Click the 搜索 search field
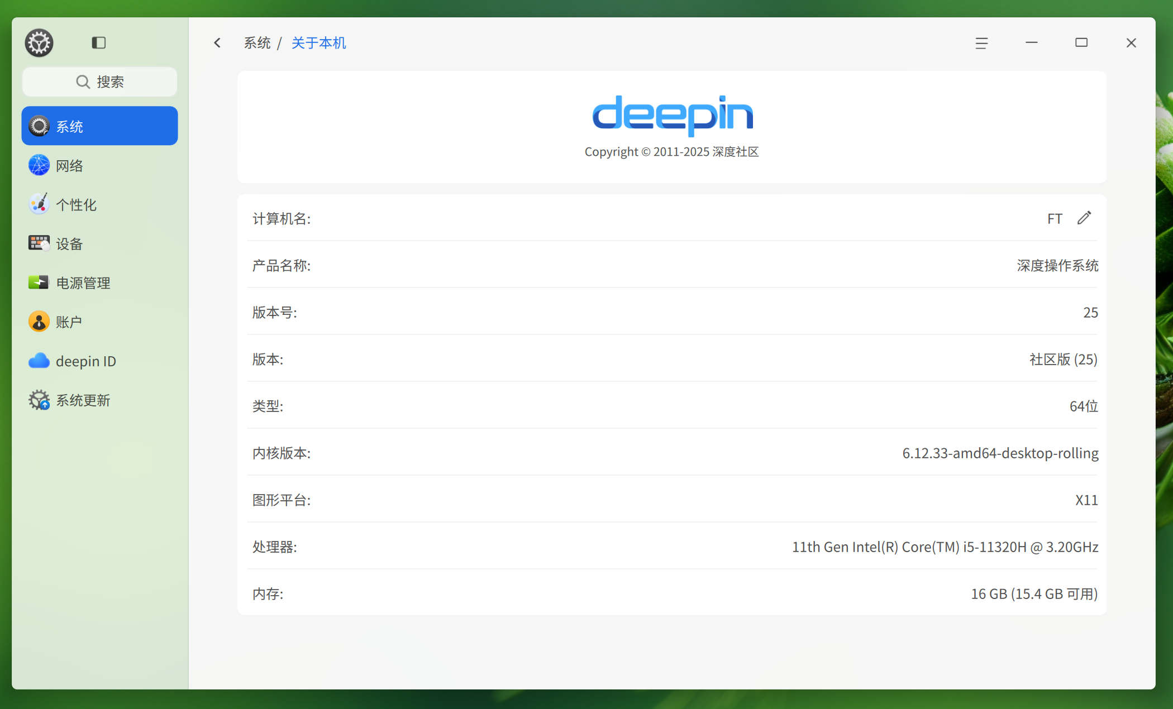The height and width of the screenshot is (709, 1173). tap(99, 82)
